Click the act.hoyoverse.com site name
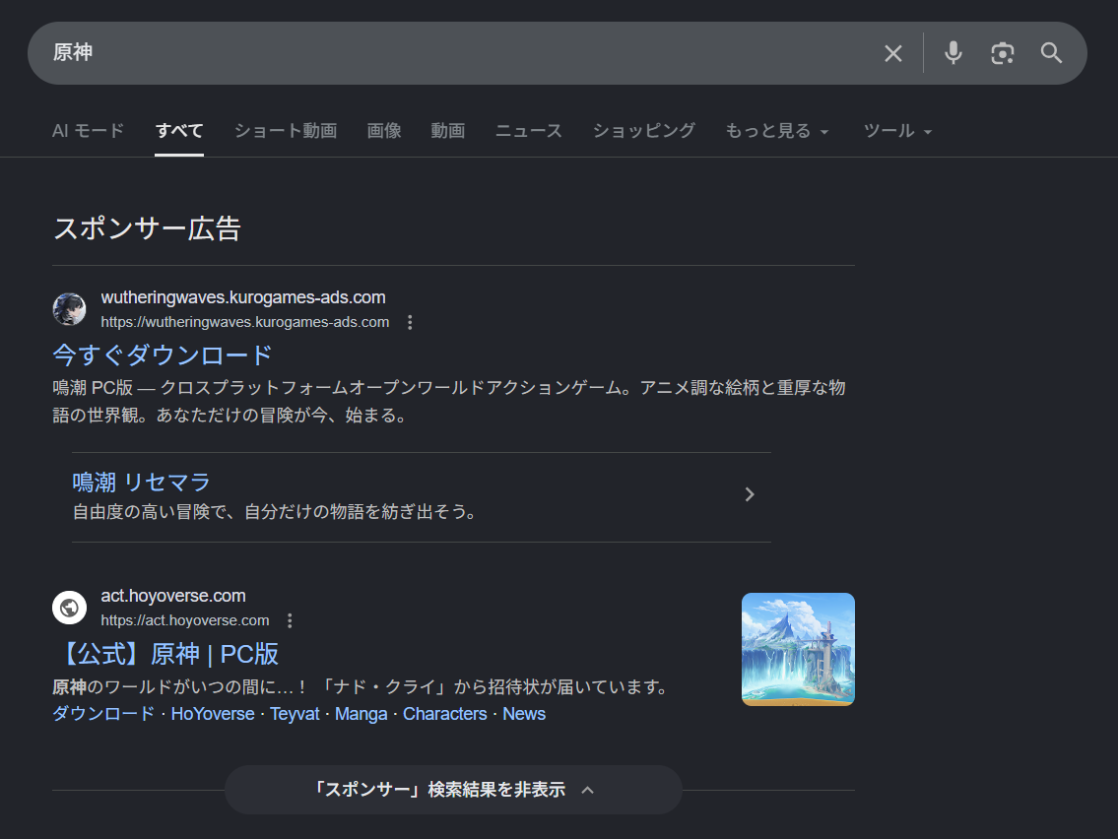1118x839 pixels. (173, 596)
